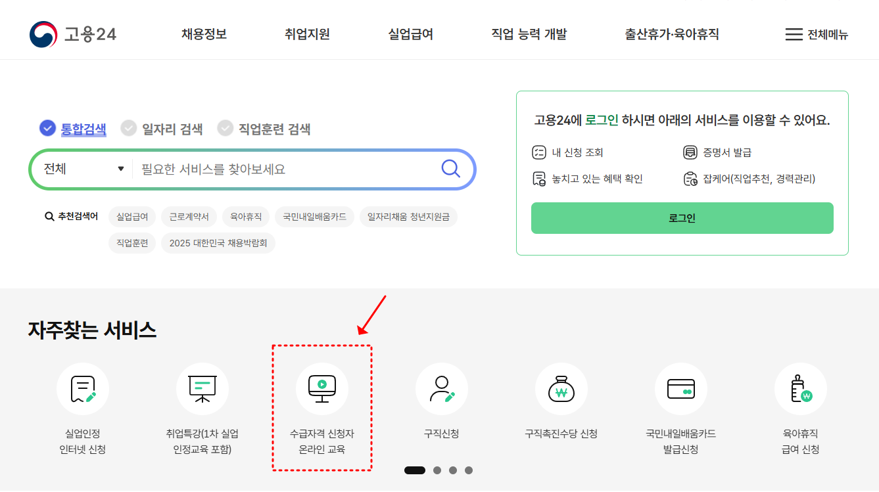The width and height of the screenshot is (879, 492).
Task: Open the 구직촉진수당 신청 money-bag icon
Action: tap(561, 388)
